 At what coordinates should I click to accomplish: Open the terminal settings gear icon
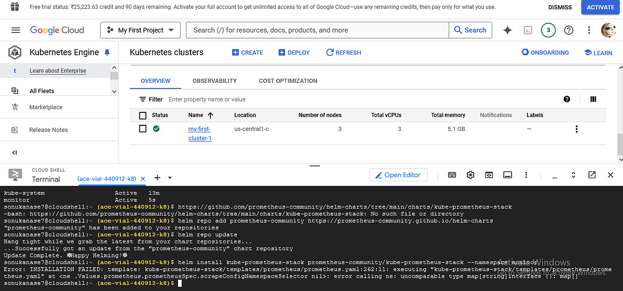point(470,175)
